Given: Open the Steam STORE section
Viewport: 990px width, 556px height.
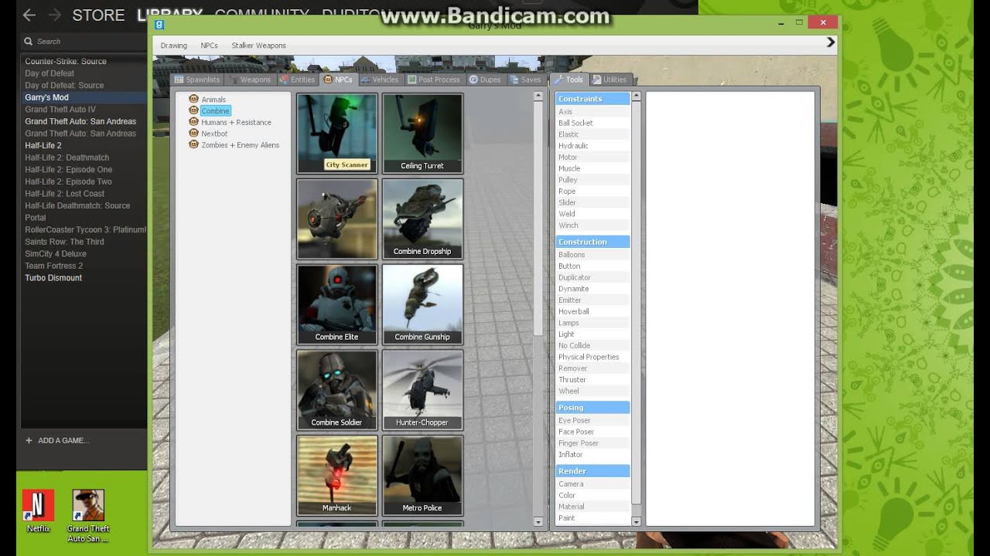Looking at the screenshot, I should point(98,15).
